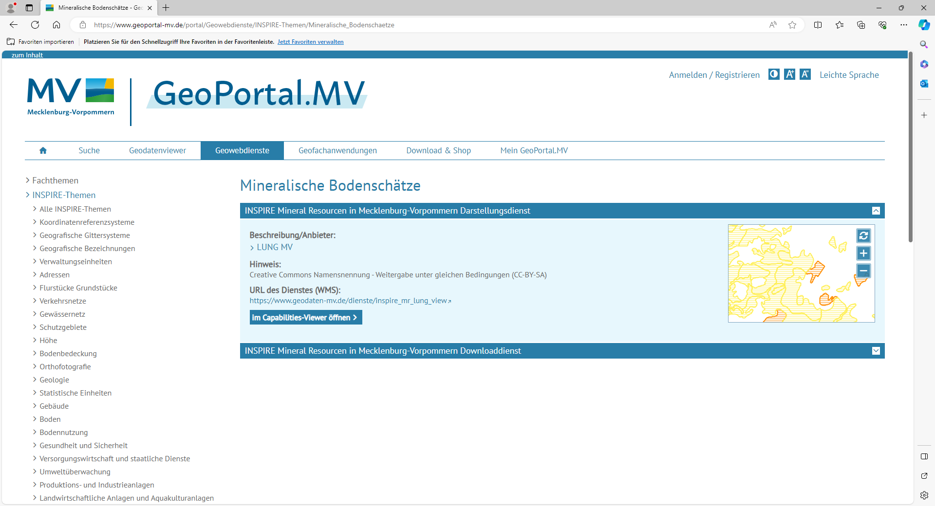Screen dimensions: 935x506
Task: Open sidebar search icon
Action: click(x=924, y=44)
